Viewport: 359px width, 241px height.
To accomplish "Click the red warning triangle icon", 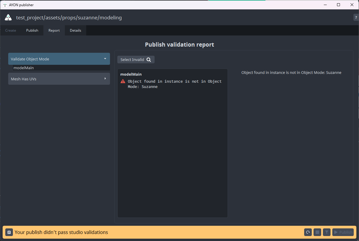I will 123,81.
